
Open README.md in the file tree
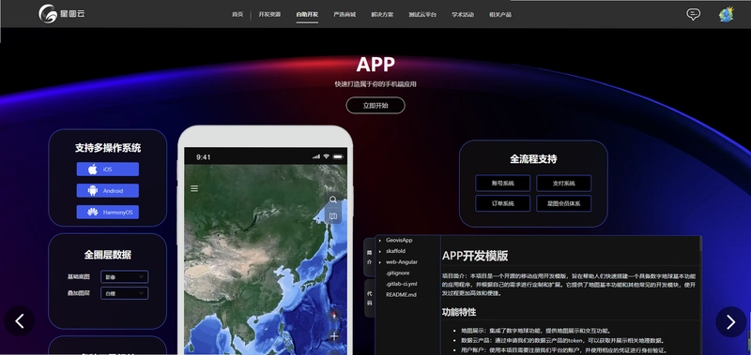(401, 295)
